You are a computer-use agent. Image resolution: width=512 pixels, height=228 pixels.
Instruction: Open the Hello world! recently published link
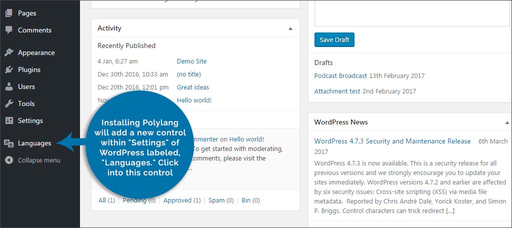pos(194,100)
